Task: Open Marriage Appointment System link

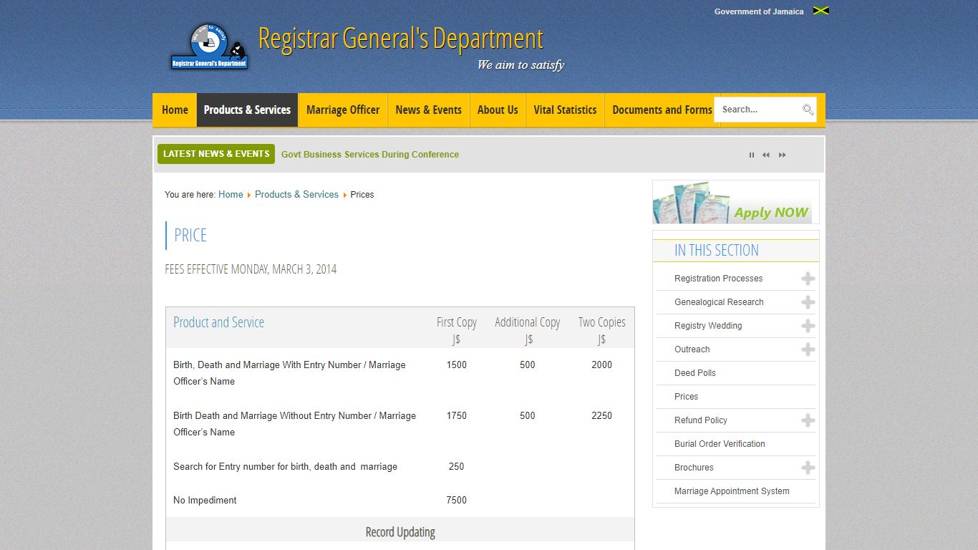Action: point(732,491)
